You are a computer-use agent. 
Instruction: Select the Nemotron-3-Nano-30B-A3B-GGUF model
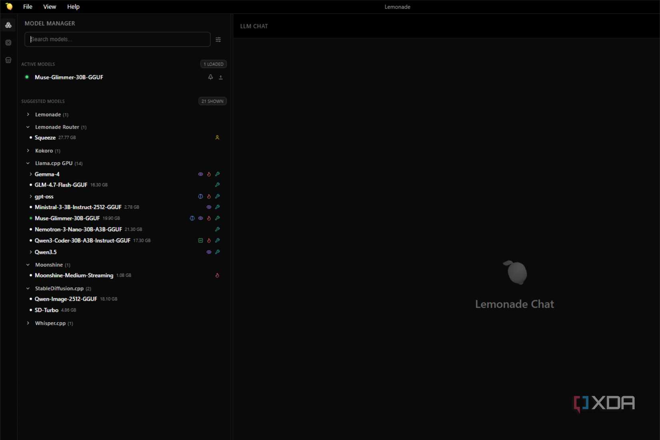[78, 229]
